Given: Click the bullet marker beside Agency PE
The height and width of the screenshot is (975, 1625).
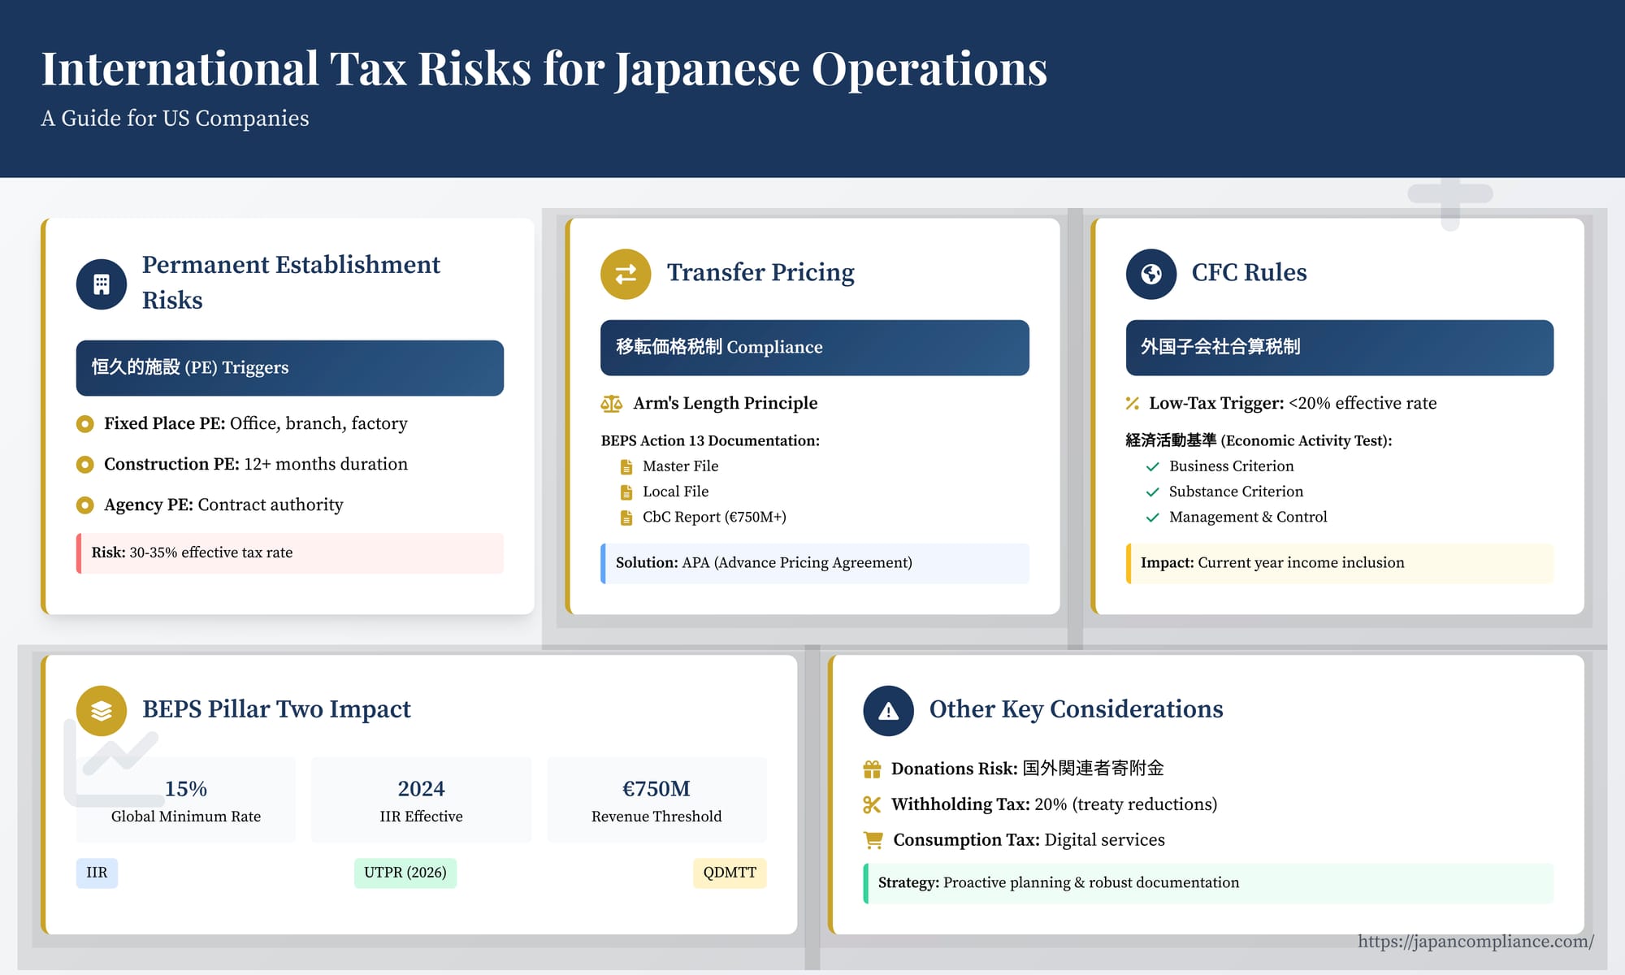Looking at the screenshot, I should tap(84, 505).
